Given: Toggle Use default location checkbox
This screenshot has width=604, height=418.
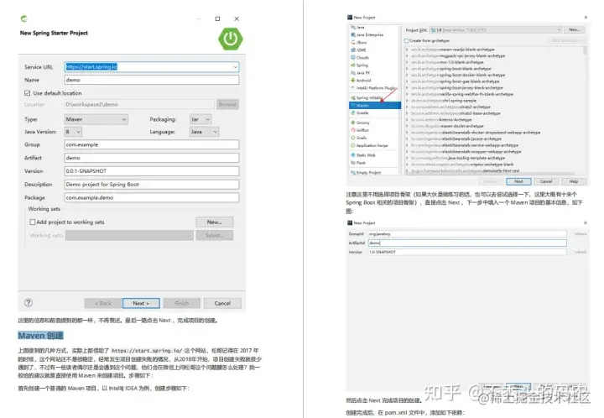Looking at the screenshot, I should [x=28, y=93].
